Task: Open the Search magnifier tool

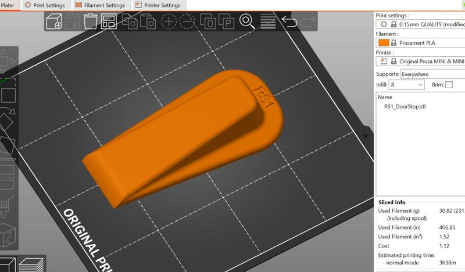Action: [246, 21]
